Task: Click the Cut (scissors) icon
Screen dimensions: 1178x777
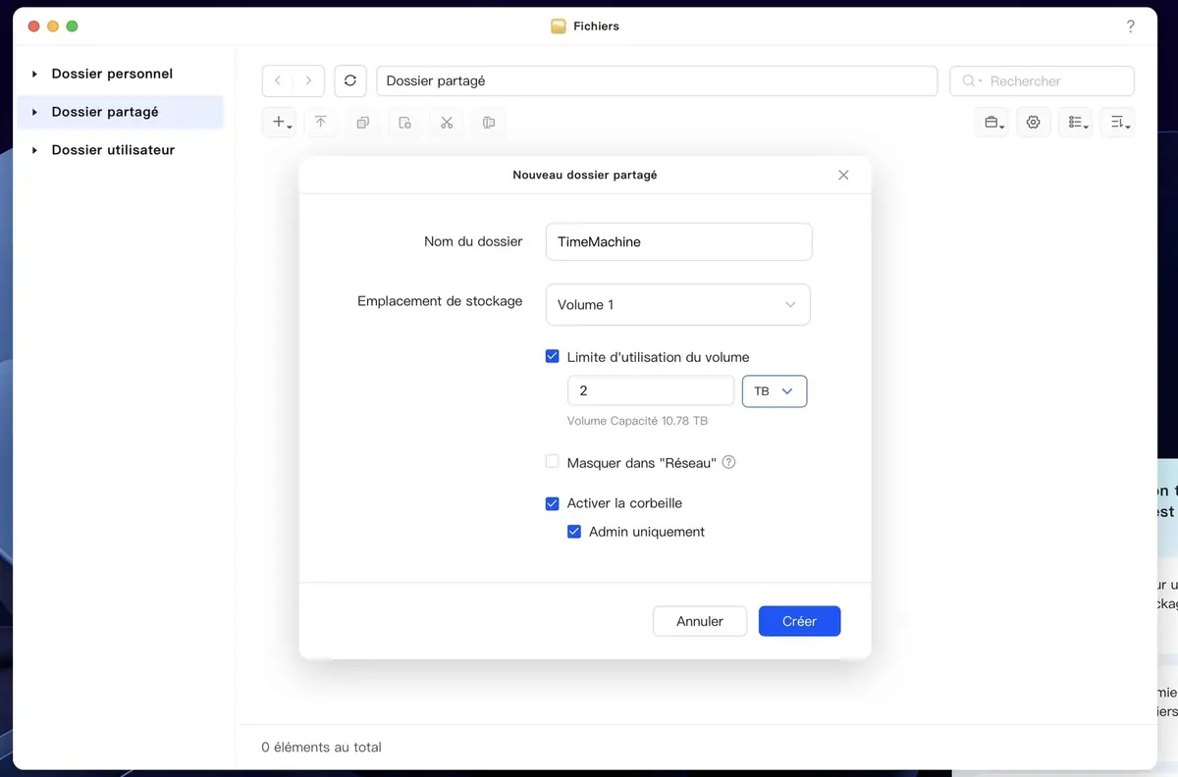Action: pyautogui.click(x=447, y=122)
